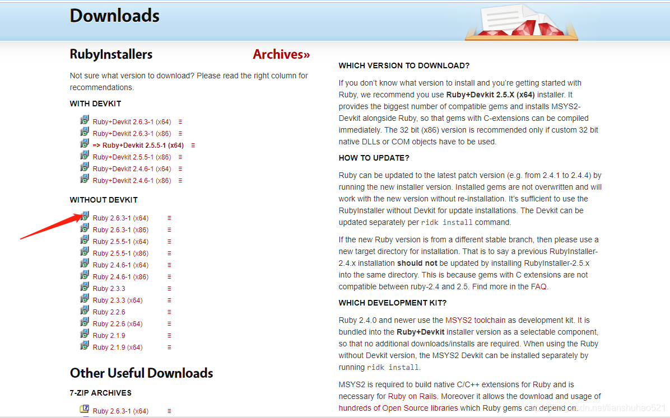
Task: Download Ruby 2.6.3-1 (x64) without Devkit
Action: [x=120, y=218]
